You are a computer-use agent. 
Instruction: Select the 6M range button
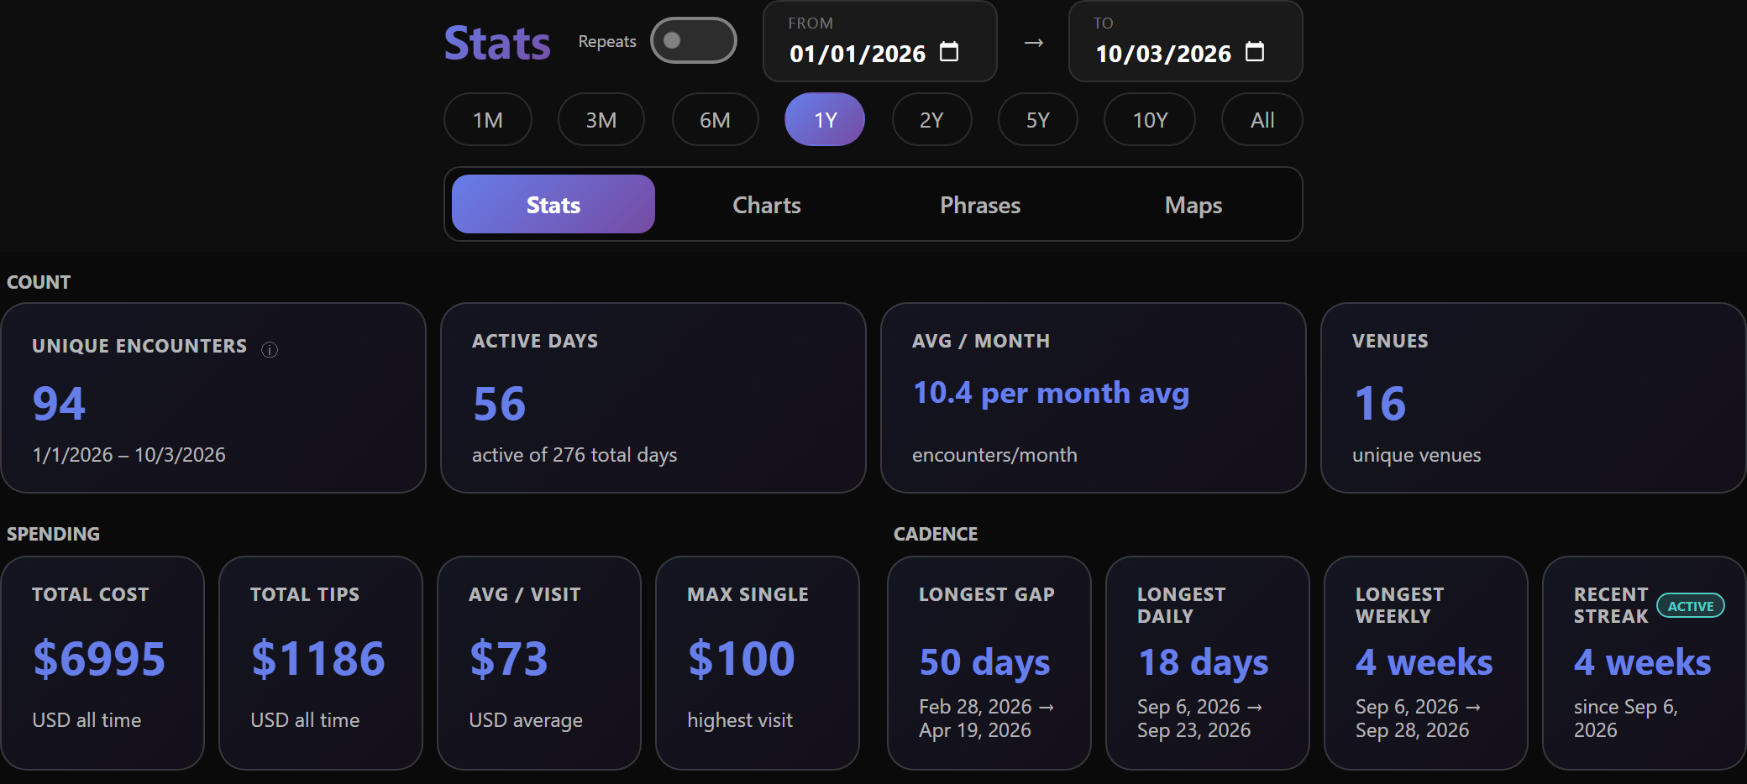point(716,119)
